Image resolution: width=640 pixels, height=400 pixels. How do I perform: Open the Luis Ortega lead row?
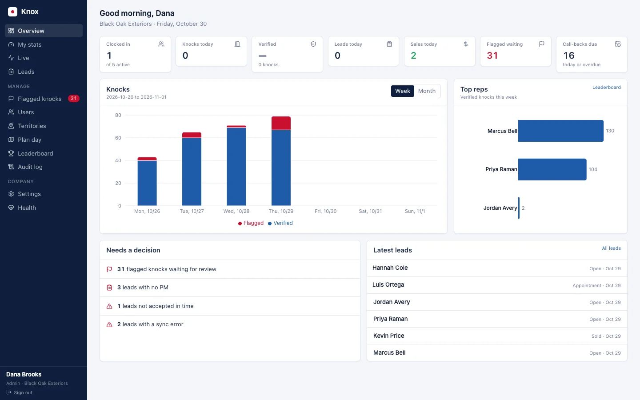[x=497, y=285]
